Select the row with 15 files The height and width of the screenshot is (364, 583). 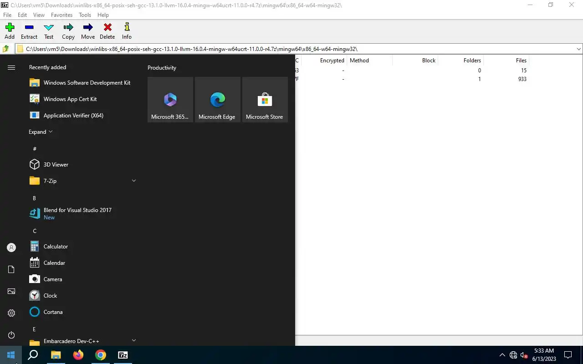tap(439, 71)
